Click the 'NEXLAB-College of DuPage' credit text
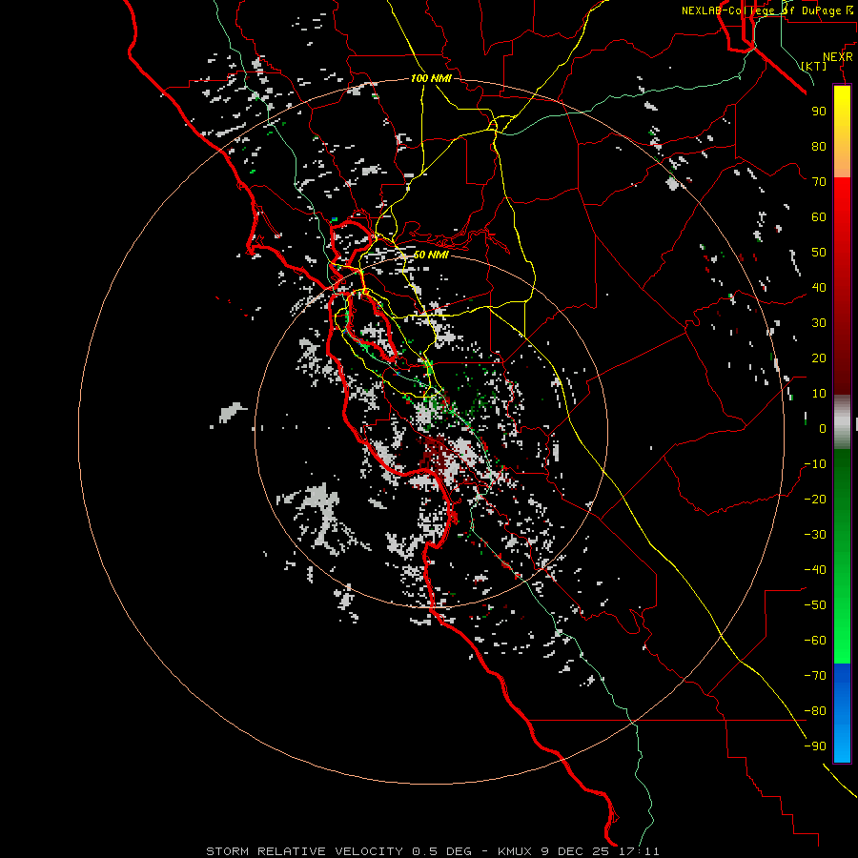The height and width of the screenshot is (858, 858). 764,10
